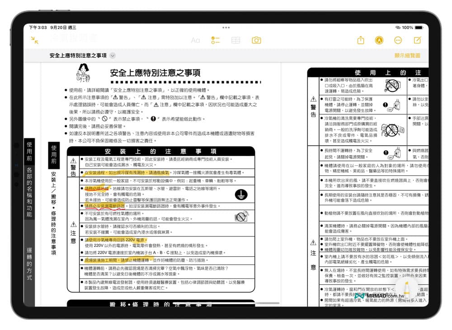Tap the status bar time 下午3:03
Viewport: 452px width, 330px height.
(x=38, y=28)
